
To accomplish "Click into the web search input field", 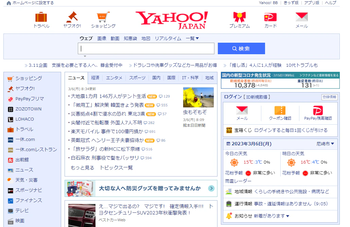I will 146,48.
